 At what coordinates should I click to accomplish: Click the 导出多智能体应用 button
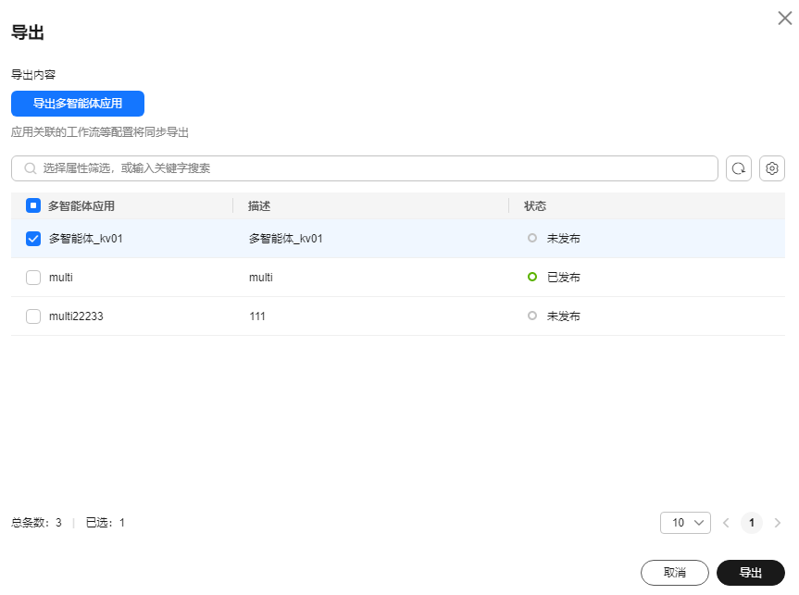[x=78, y=104]
